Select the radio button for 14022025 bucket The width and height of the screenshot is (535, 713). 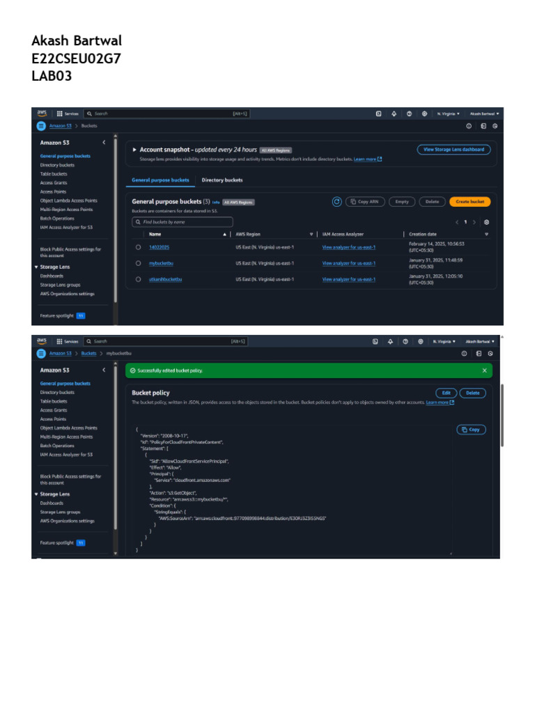tap(139, 247)
